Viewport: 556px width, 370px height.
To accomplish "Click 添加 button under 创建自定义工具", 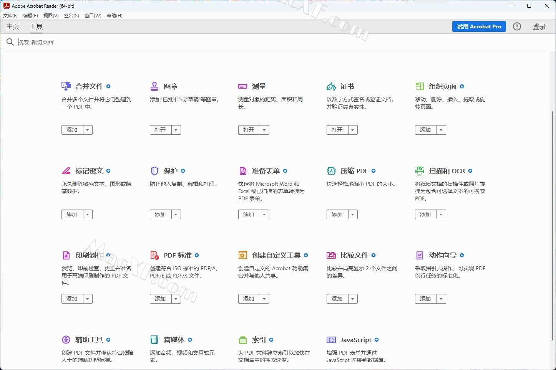I will (x=249, y=299).
